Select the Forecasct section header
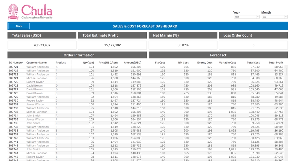Image resolution: width=296 pixels, height=167 pixels. point(218,55)
